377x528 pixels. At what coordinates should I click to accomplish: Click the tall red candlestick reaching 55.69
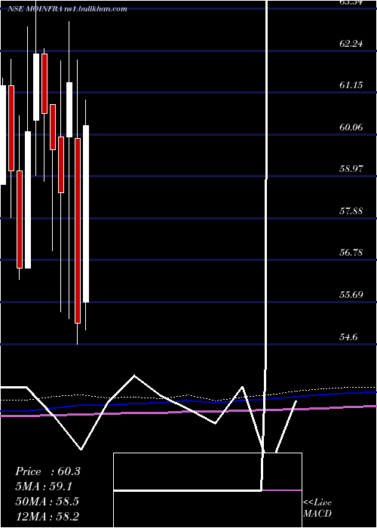click(x=78, y=231)
